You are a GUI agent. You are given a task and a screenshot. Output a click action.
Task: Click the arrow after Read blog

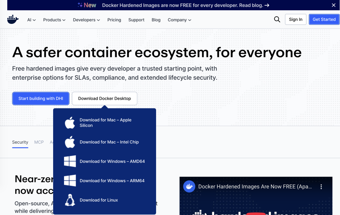click(266, 5)
